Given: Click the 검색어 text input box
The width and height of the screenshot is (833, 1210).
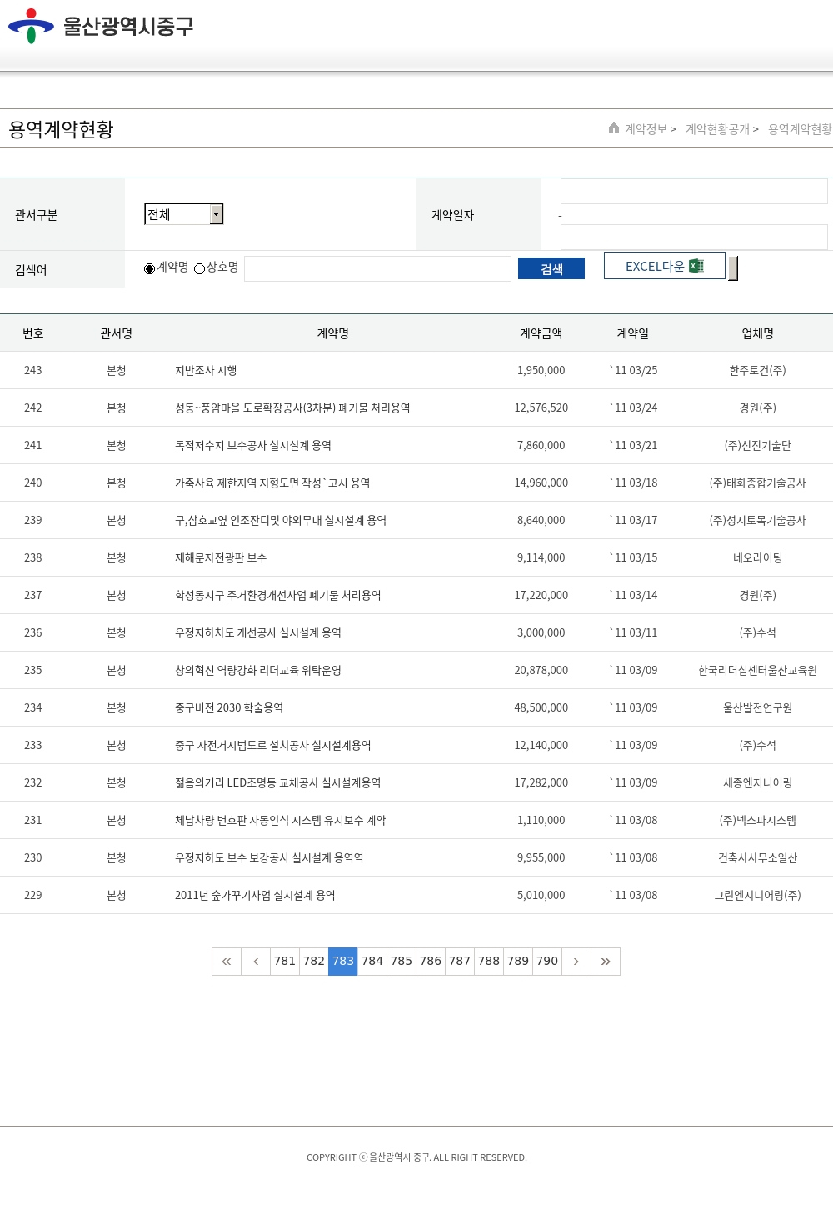Looking at the screenshot, I should 377,268.
